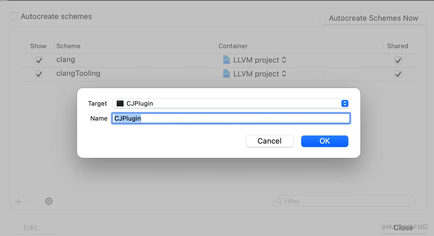The image size is (434, 236).
Task: Click inside the Name text field
Action: (x=231, y=118)
